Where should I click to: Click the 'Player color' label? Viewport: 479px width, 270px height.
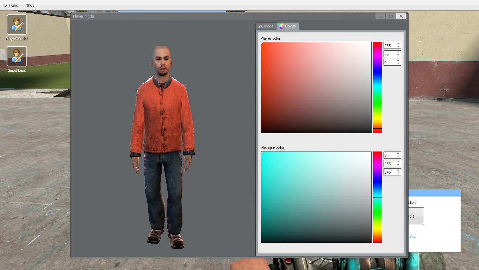click(x=270, y=38)
